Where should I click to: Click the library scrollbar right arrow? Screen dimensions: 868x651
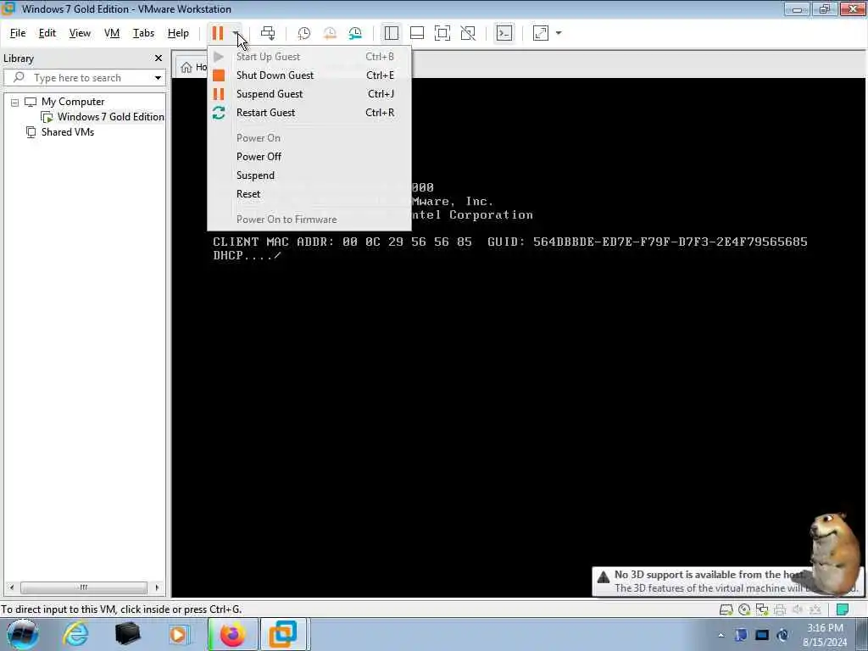click(x=157, y=587)
